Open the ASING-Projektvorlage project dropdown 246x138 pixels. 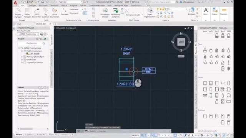pos(28,34)
